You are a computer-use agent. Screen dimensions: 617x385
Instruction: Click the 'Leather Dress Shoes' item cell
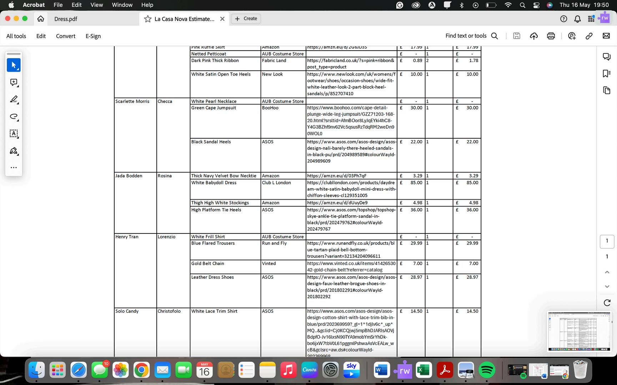[x=225, y=291]
